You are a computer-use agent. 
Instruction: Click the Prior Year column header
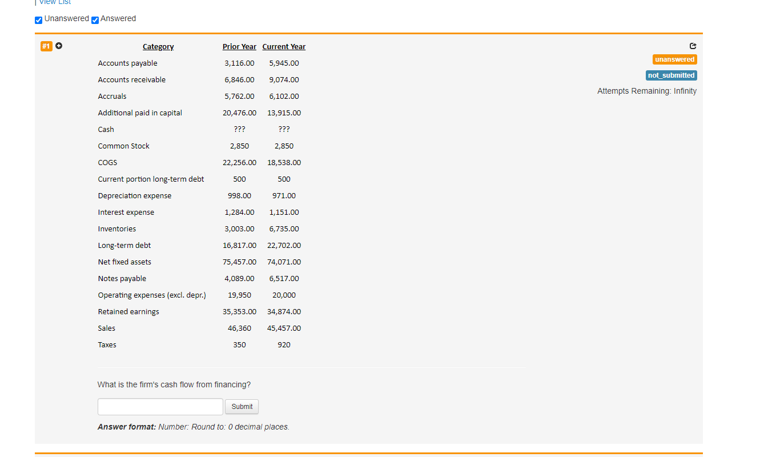tap(239, 47)
